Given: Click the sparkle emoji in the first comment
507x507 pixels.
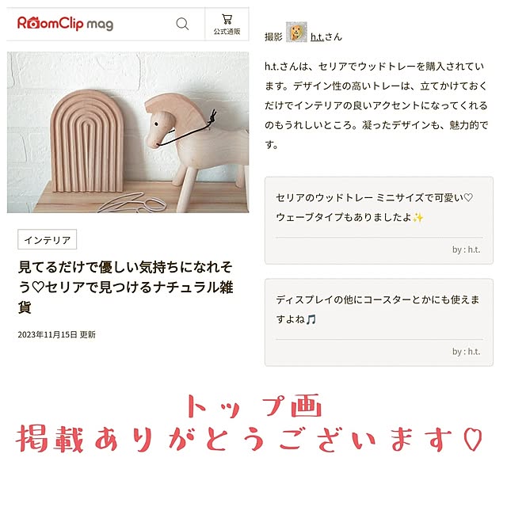Looking at the screenshot, I should [417, 218].
